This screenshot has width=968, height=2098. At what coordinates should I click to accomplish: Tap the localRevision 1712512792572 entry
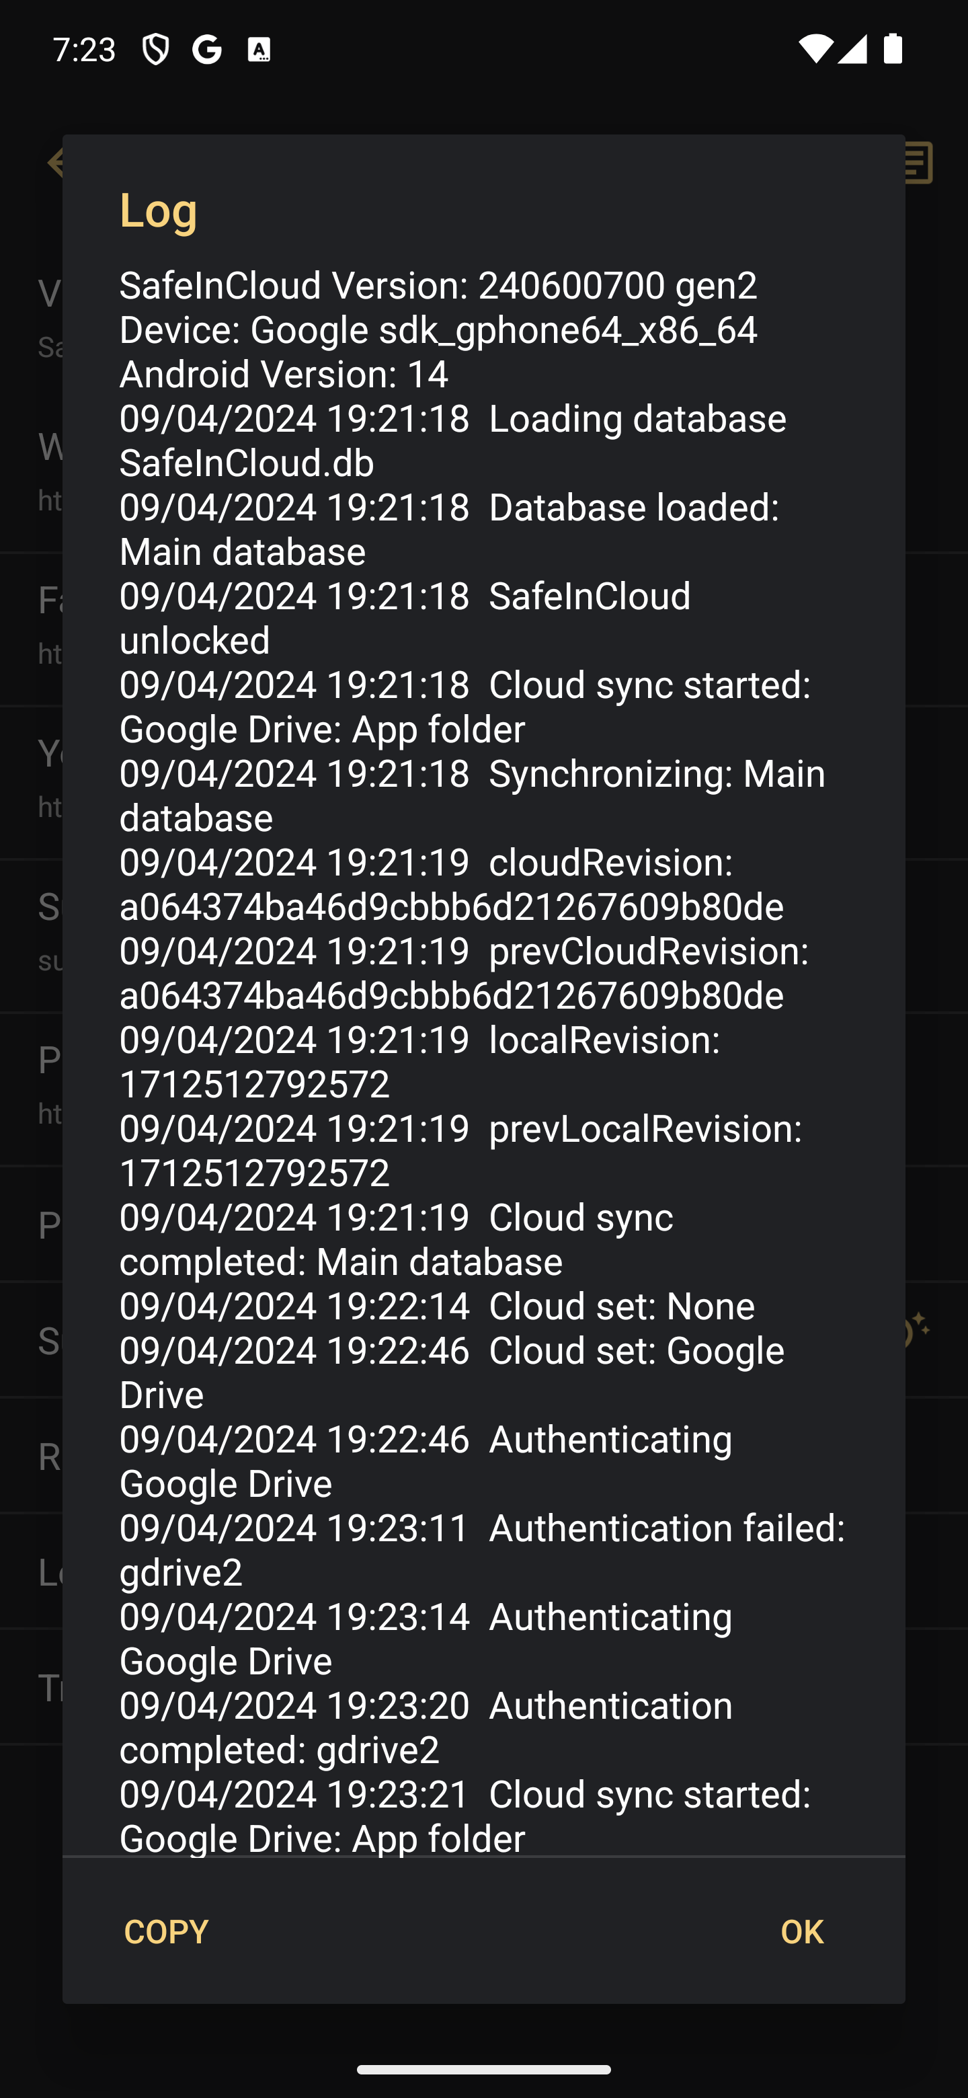(420, 1062)
